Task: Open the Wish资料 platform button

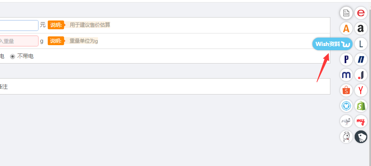Action: point(332,44)
